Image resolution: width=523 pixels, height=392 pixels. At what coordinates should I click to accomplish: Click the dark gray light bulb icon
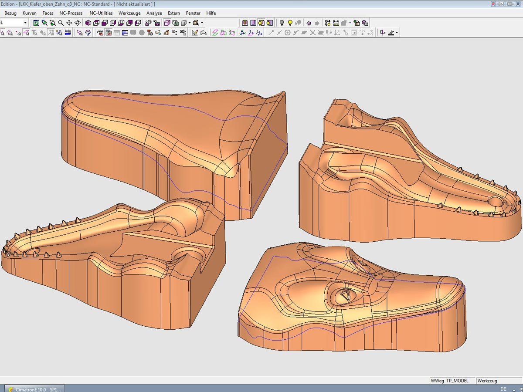point(282,23)
